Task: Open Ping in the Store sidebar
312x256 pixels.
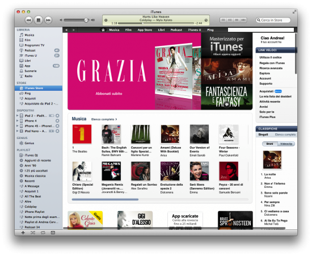Action: 28,93
